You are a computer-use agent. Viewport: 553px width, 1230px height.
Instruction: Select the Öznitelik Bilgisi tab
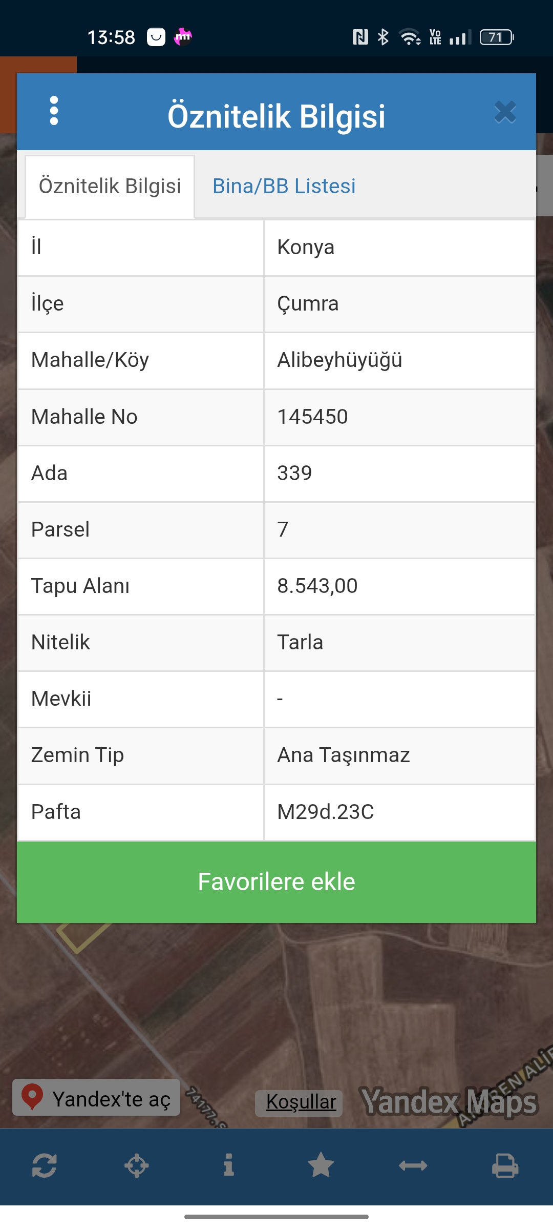(110, 186)
